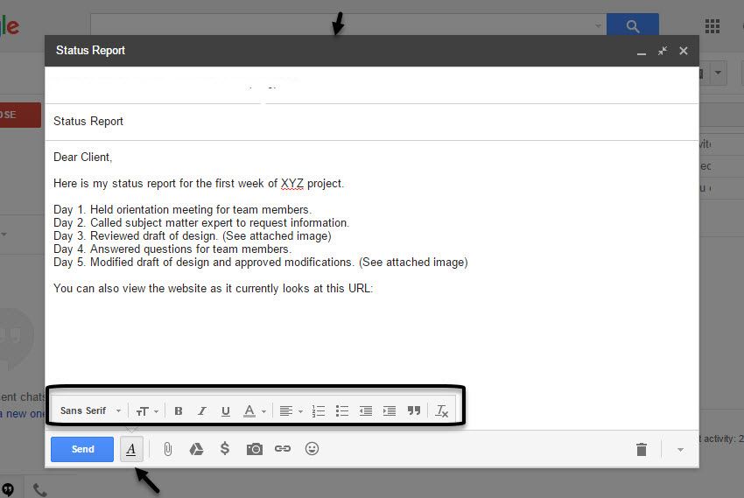Image resolution: width=744 pixels, height=498 pixels.
Task: Click the text Dear Client,
Action: click(82, 157)
